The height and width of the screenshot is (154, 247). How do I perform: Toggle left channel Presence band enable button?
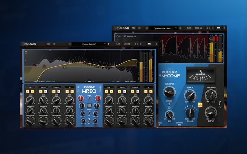point(54,91)
